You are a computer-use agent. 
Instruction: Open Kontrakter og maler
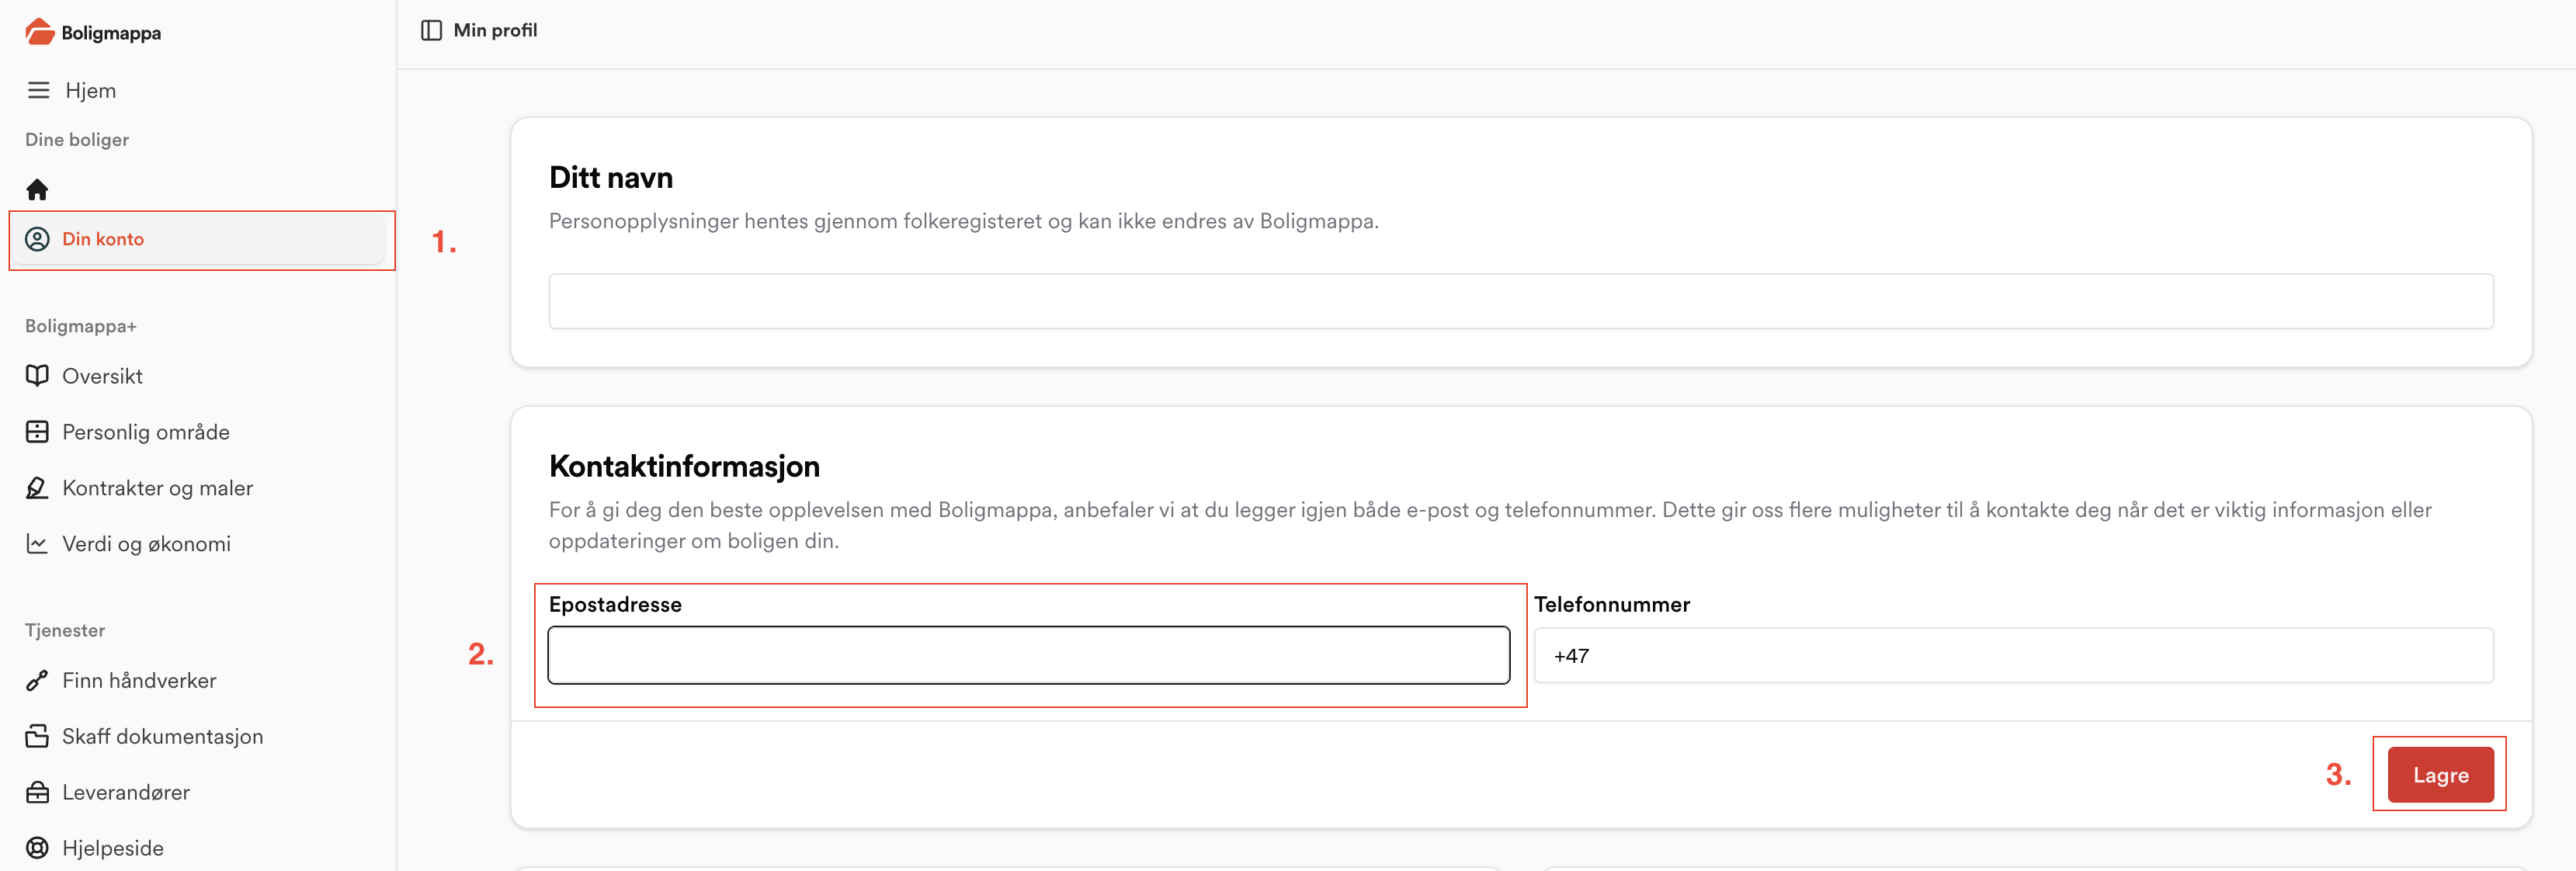(x=158, y=488)
